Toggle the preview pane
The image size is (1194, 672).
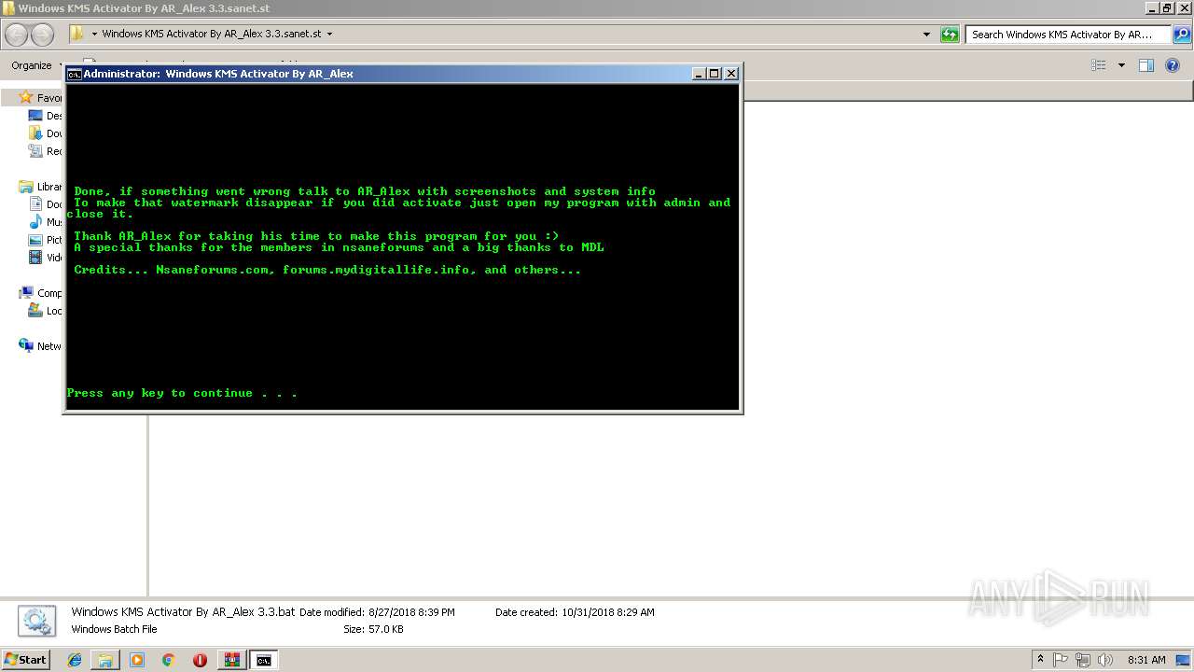(x=1146, y=65)
